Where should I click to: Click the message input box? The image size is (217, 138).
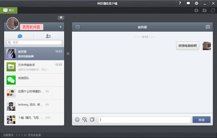click(x=144, y=120)
